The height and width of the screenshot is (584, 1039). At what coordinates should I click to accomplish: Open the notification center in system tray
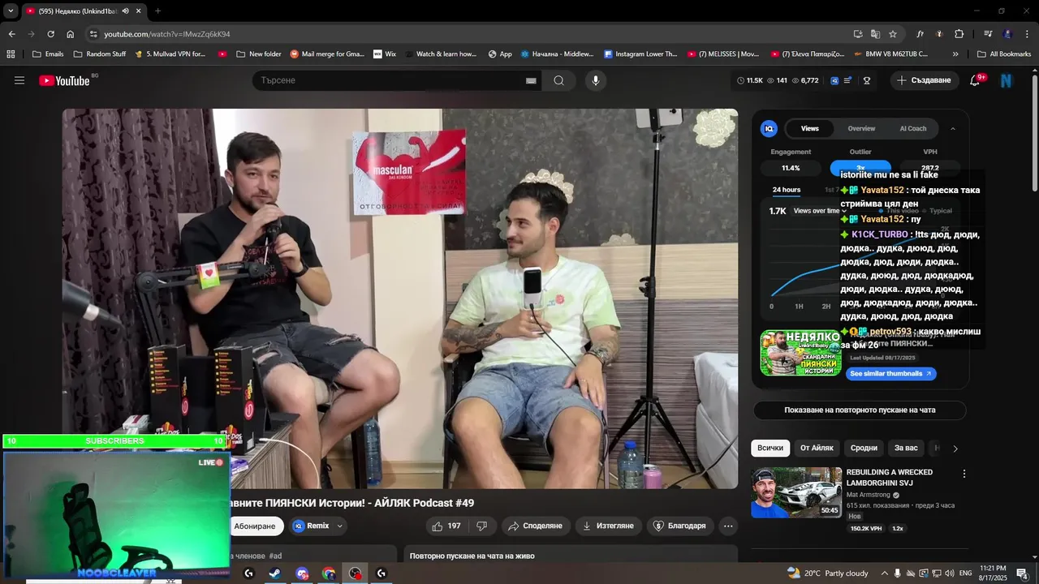point(1022,573)
